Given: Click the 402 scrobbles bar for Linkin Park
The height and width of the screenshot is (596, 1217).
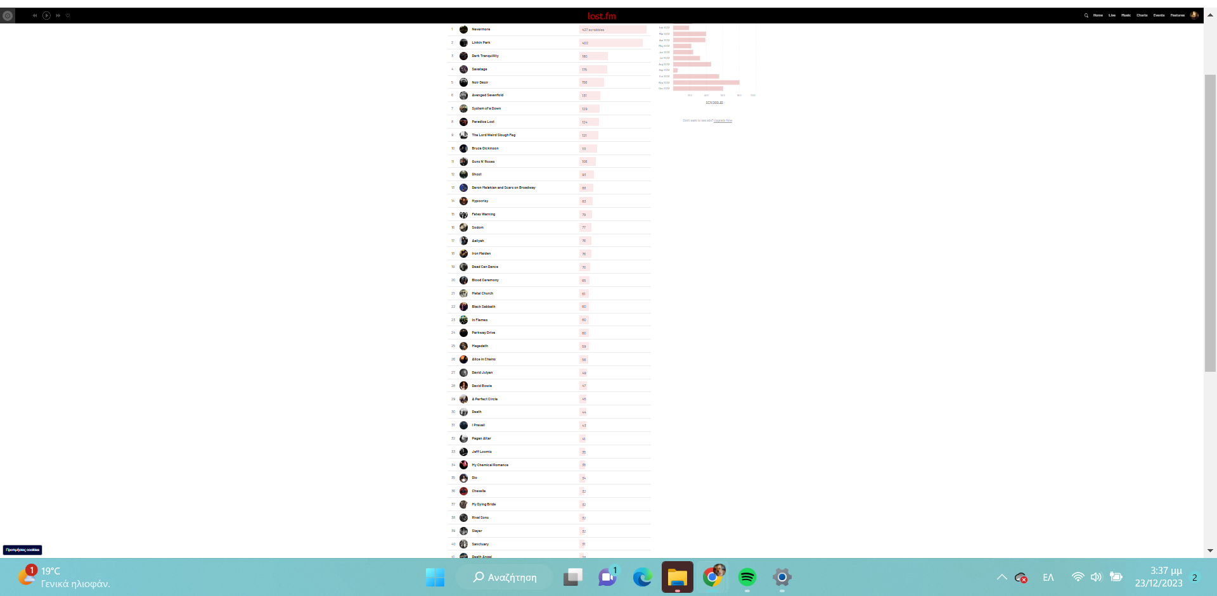Looking at the screenshot, I should (611, 43).
